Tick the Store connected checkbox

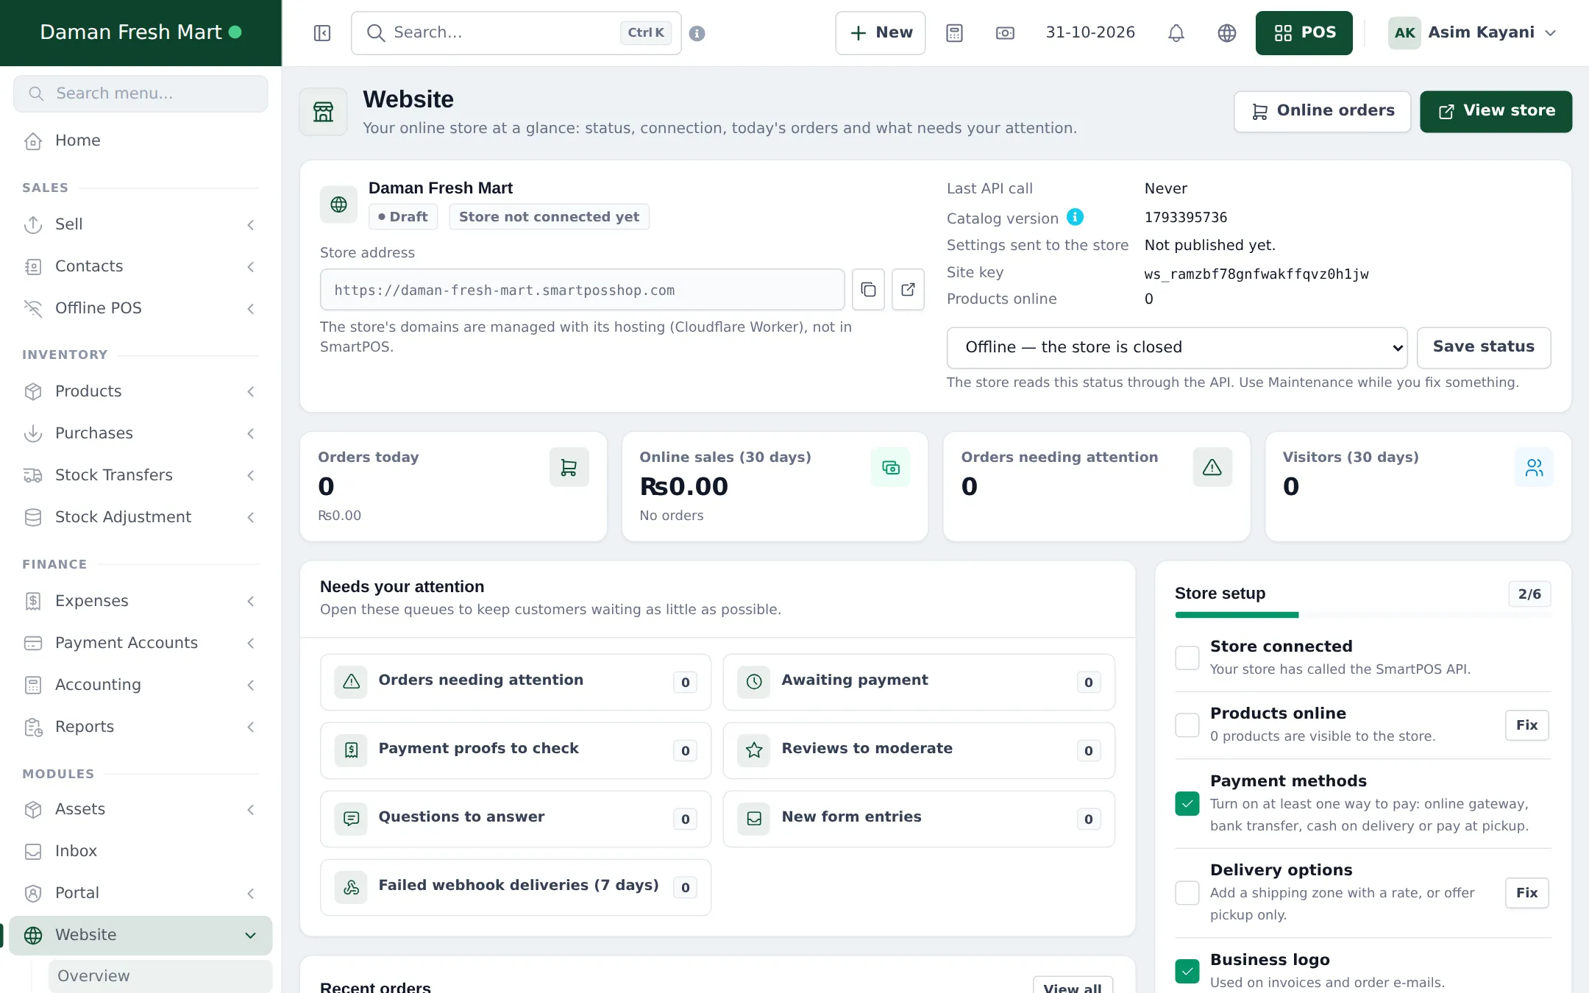click(x=1187, y=658)
